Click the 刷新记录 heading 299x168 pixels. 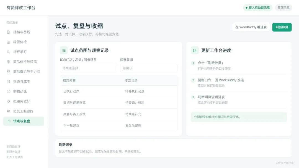pyautogui.click(x=65, y=145)
